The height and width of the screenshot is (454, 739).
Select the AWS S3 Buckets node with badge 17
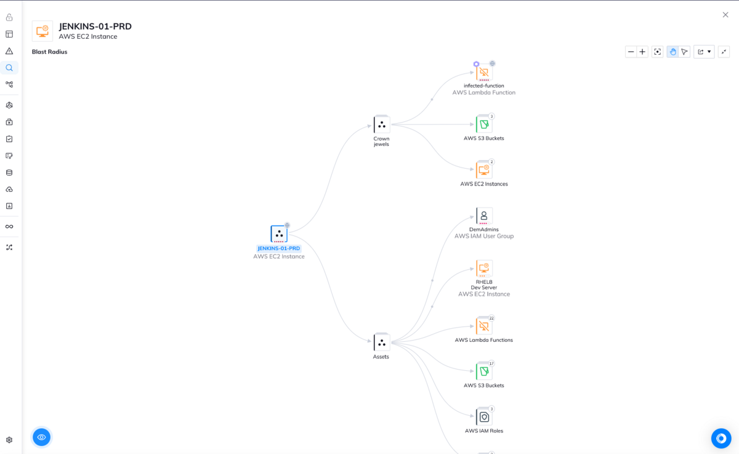[x=484, y=371]
